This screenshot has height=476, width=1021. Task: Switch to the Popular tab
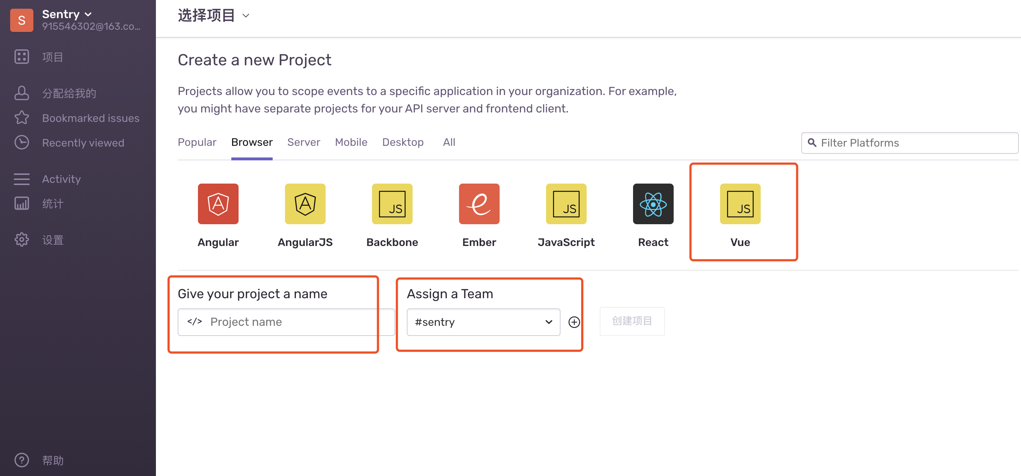pos(197,142)
